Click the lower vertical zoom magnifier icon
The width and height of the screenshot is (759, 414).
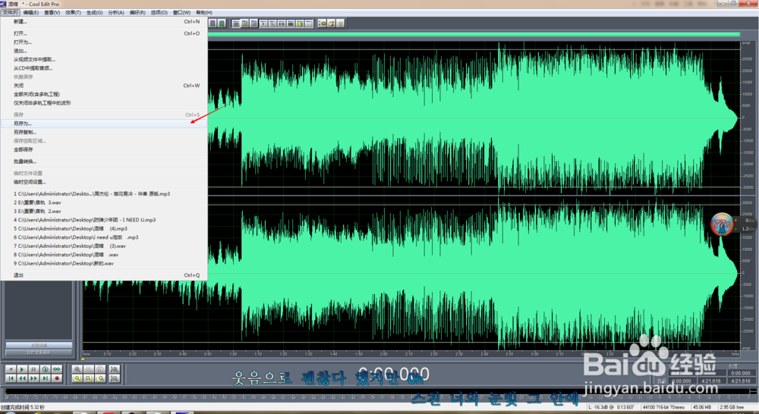(x=115, y=378)
